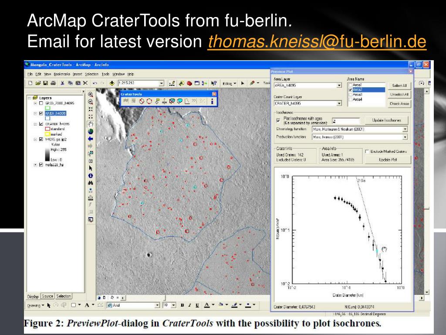
Task: Open the Area Layer dropdown
Action: click(x=339, y=85)
